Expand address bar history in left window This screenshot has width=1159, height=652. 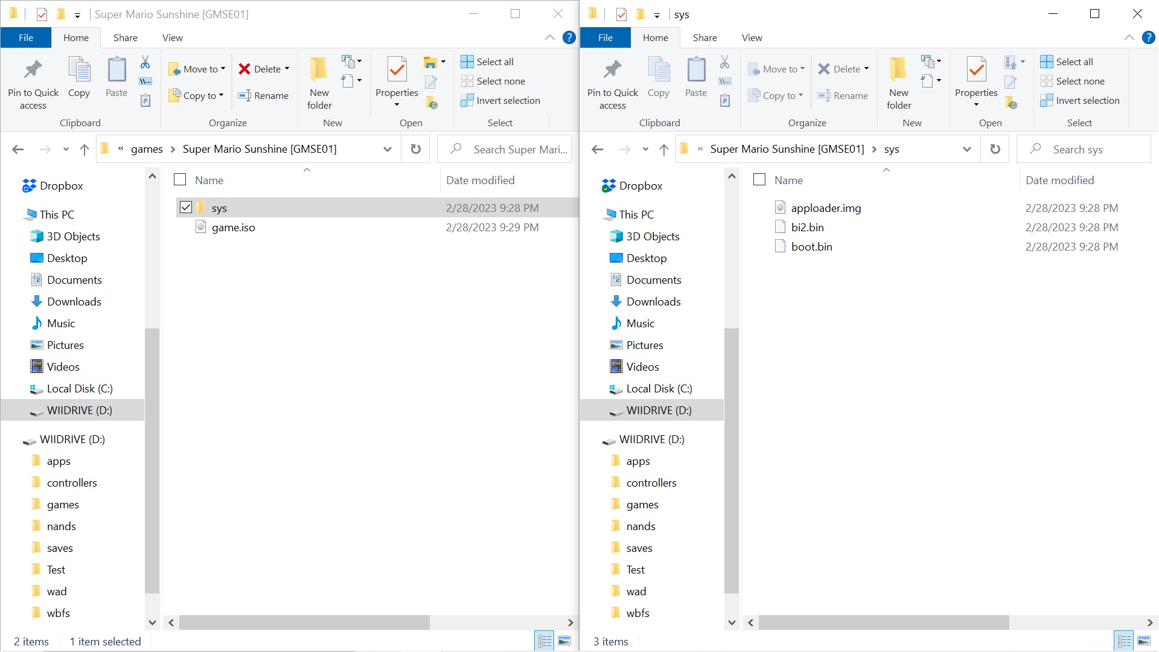388,149
